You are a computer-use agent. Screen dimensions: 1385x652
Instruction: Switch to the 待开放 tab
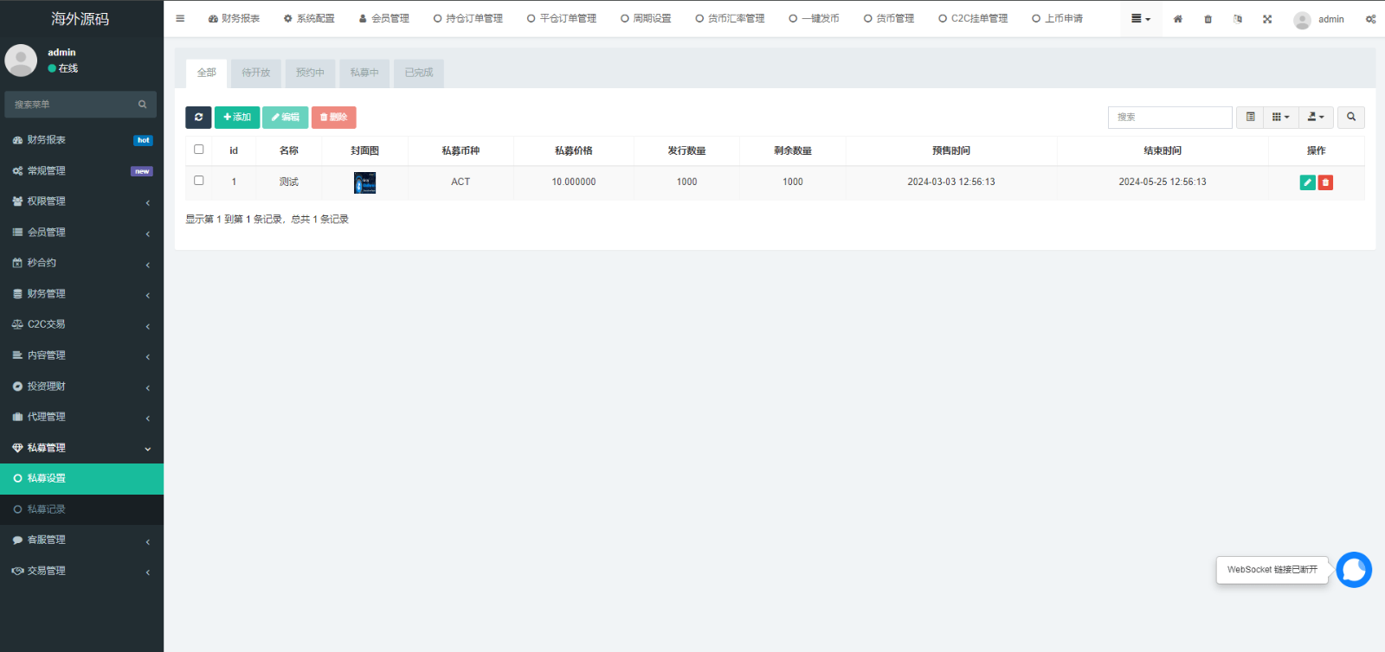coord(256,73)
